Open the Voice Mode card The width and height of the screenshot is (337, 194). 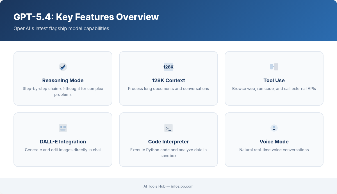coord(274,139)
